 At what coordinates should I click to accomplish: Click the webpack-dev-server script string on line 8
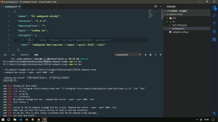68,45
